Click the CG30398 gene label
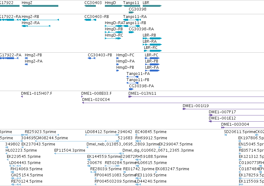The image size is (264, 186). tap(137, 9)
